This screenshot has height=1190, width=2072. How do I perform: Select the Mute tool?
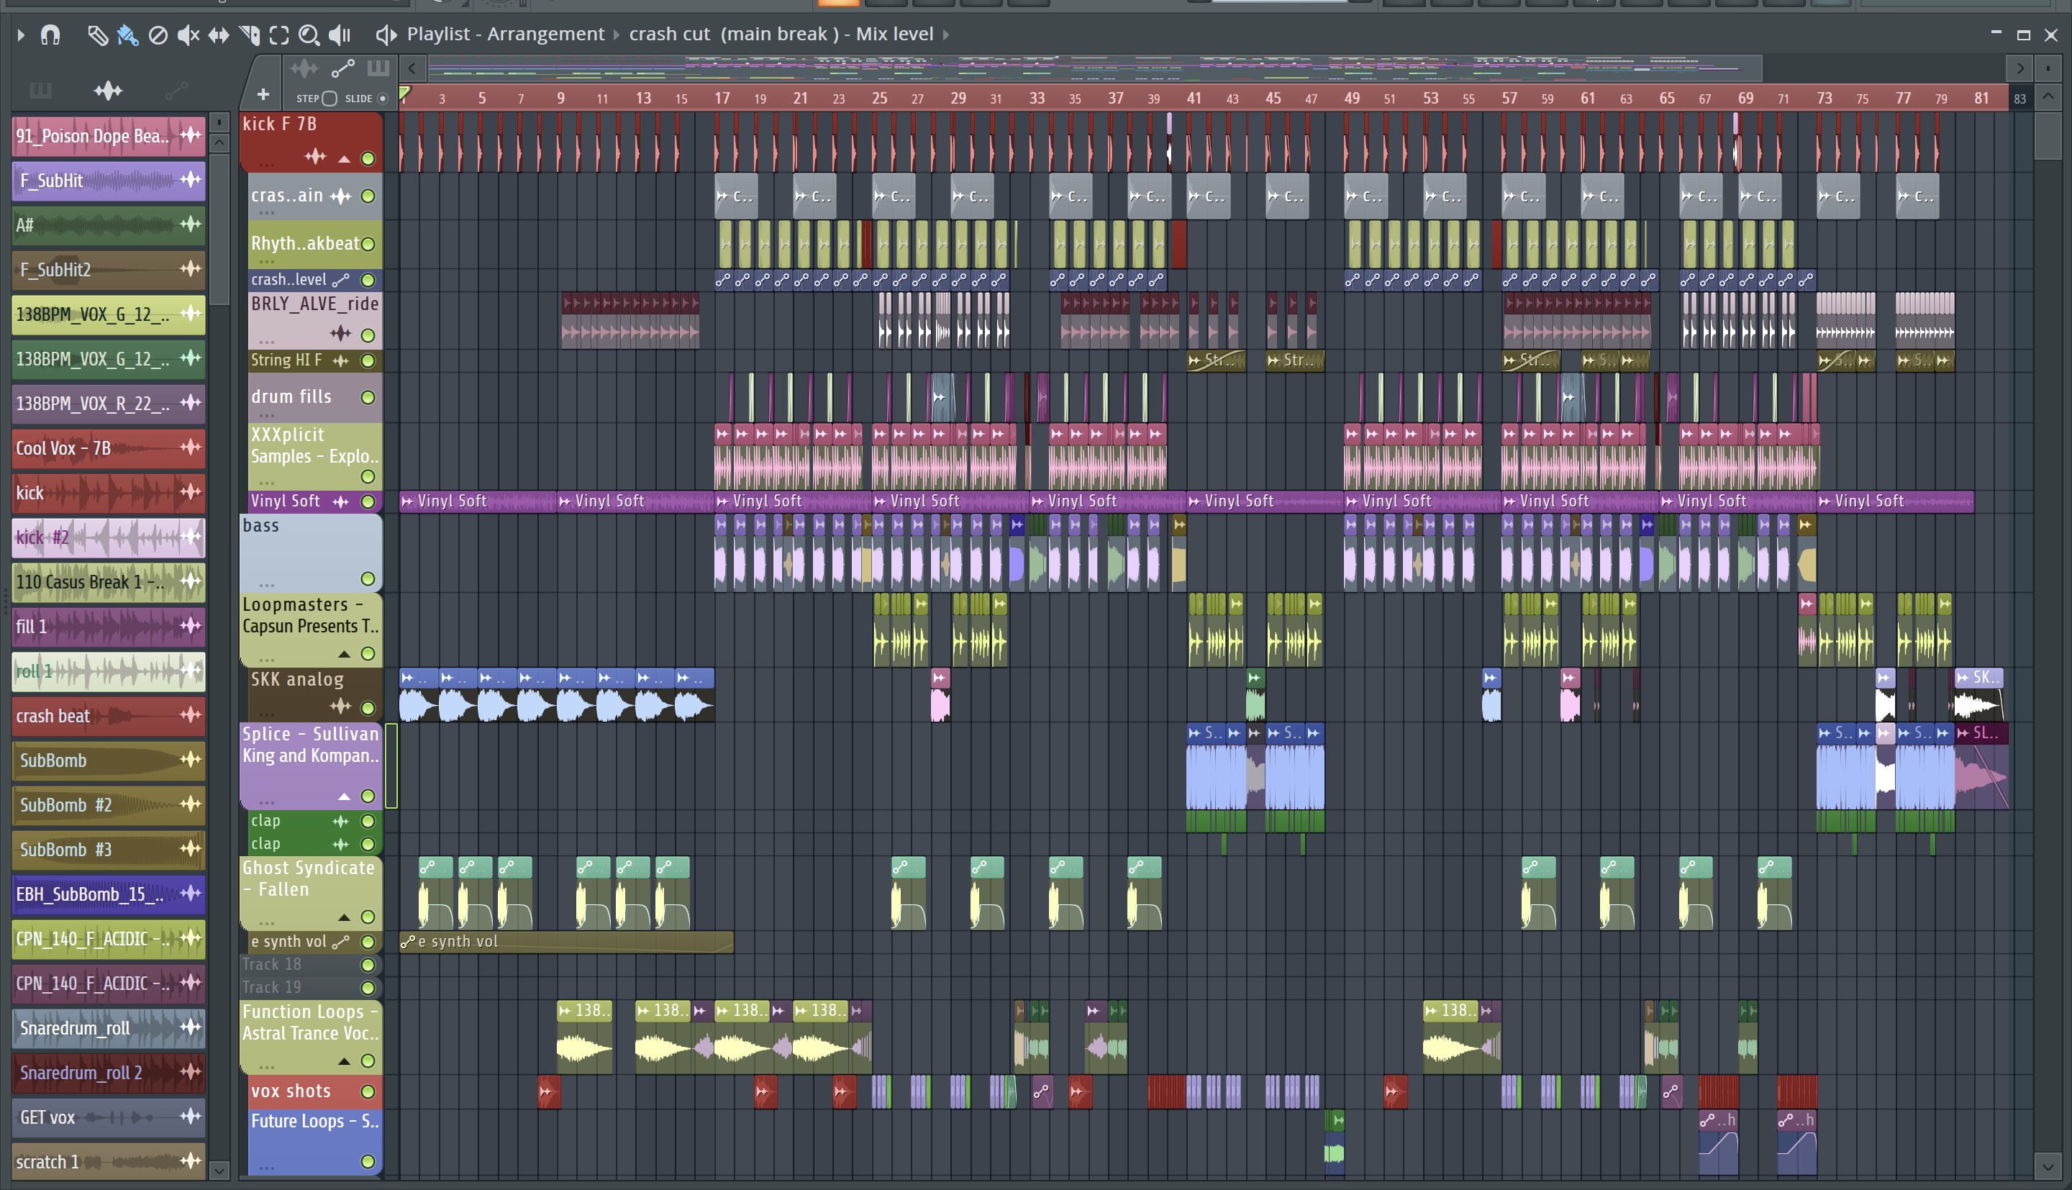tap(188, 35)
